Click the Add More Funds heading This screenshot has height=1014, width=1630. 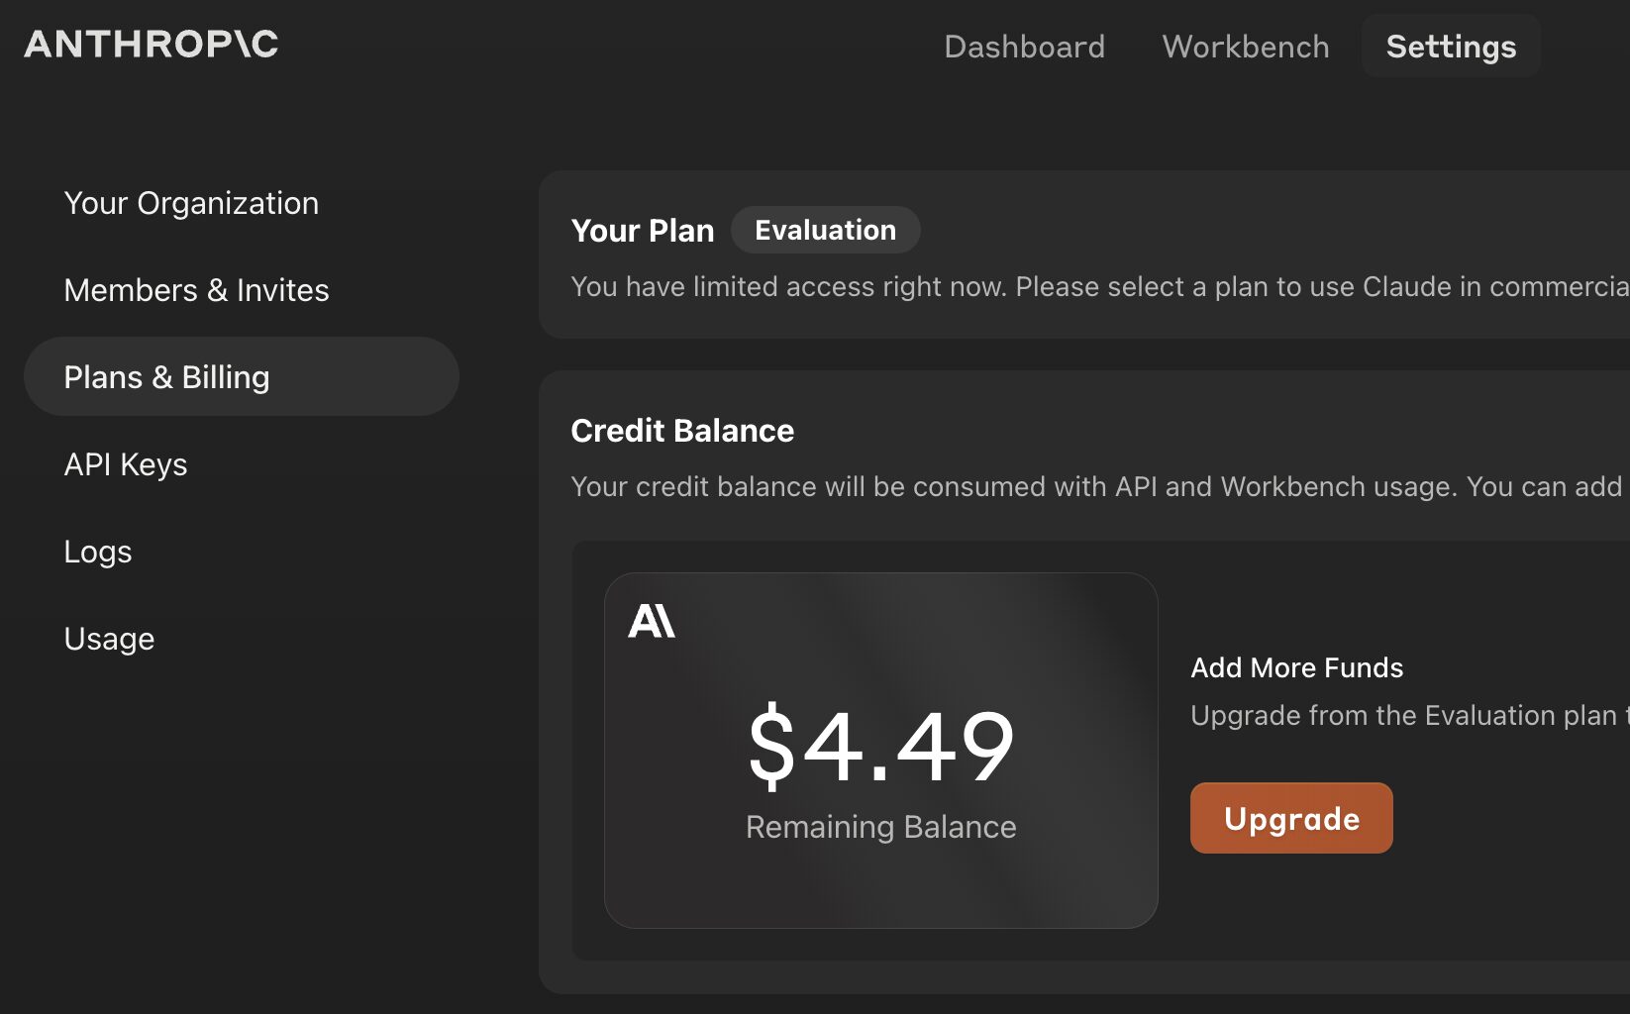pos(1296,668)
